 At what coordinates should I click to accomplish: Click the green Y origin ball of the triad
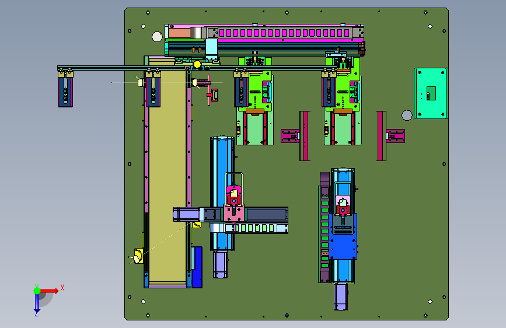point(37,291)
